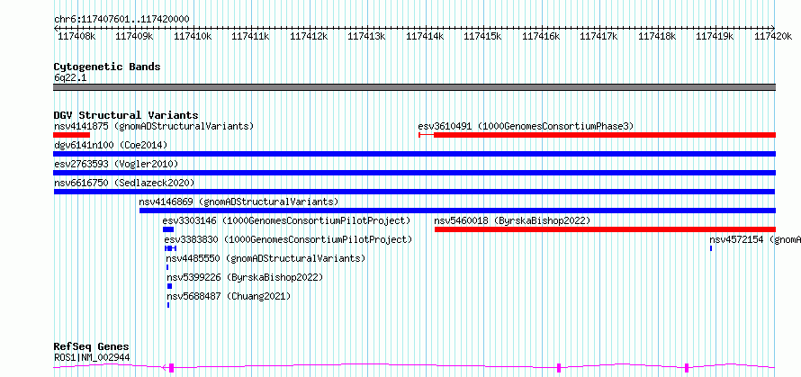Click the esv3303146 small blue block

[168, 229]
